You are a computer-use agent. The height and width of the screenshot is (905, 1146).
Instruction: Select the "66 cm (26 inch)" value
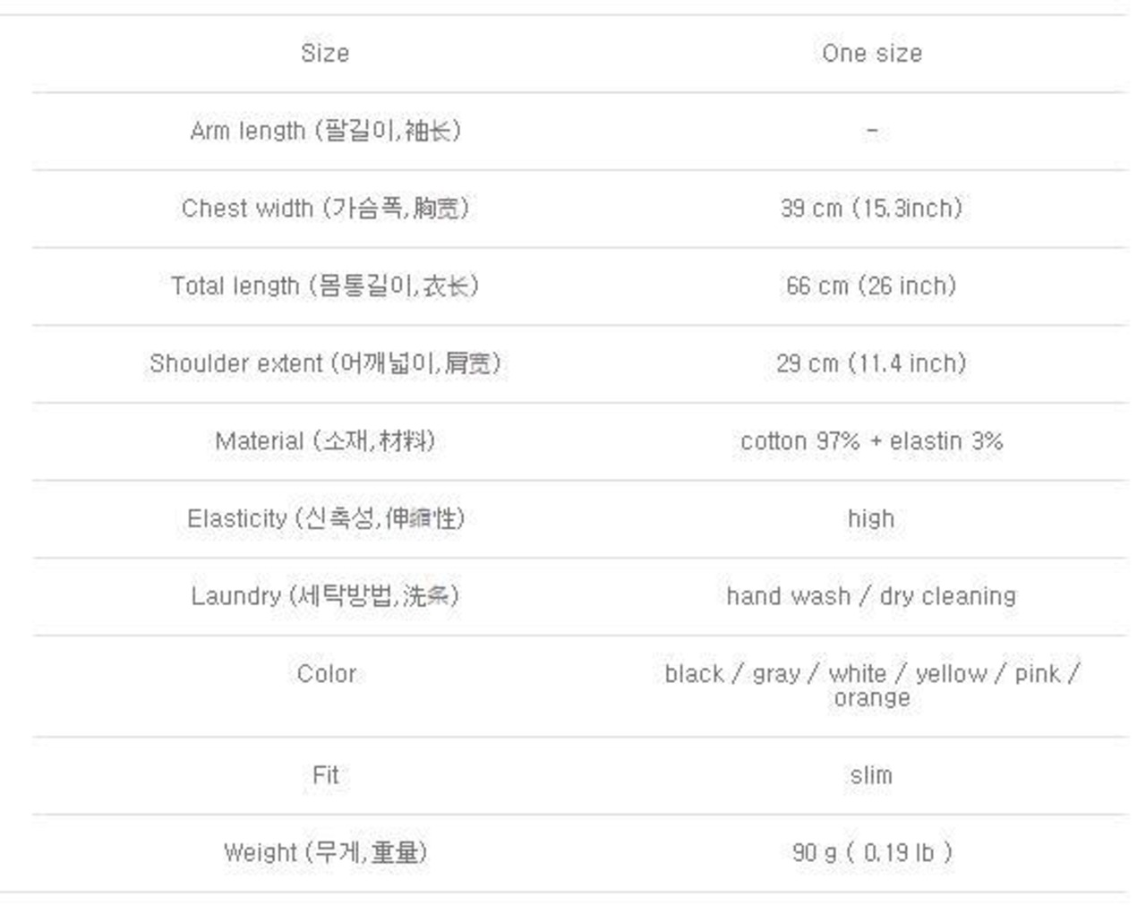tap(871, 286)
